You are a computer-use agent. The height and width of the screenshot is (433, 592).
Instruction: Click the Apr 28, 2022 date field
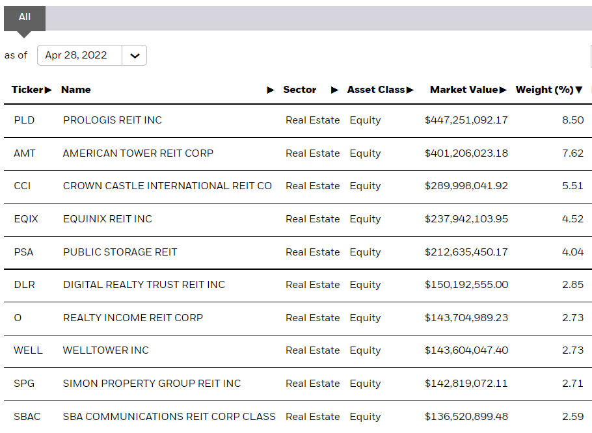click(79, 55)
